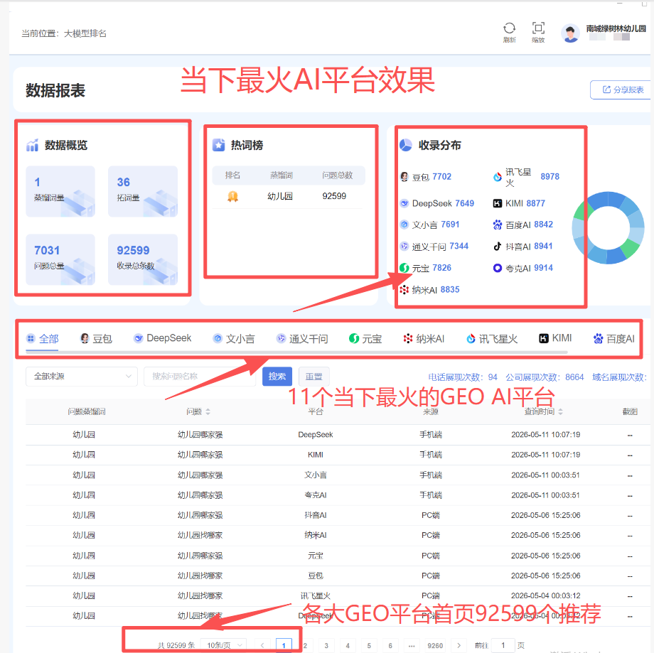Open the 全部来源 source dropdown

[x=81, y=377]
